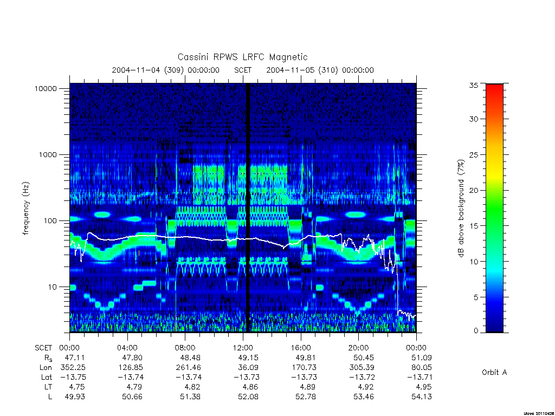
Task: Click colorbar tick label '25'
Action: click(x=474, y=154)
